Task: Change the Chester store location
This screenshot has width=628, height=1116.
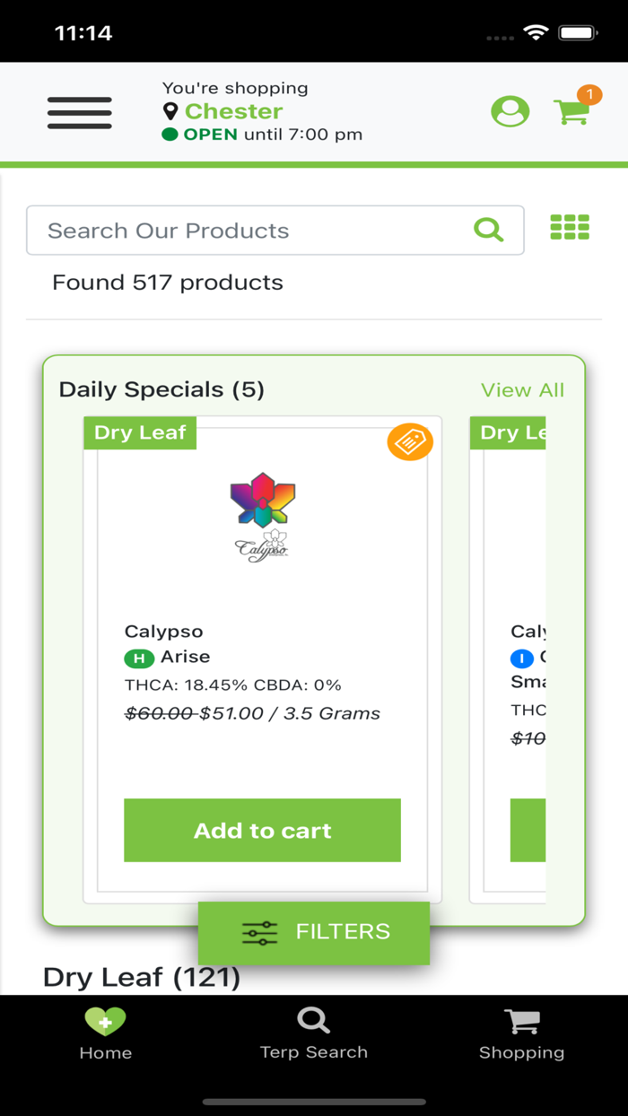Action: pos(233,111)
